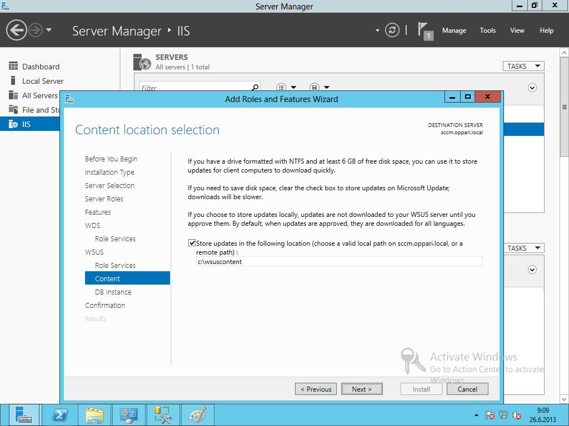Viewport: 569px width, 426px height.
Task: Open the SQL tools taskbar icon
Action: (x=163, y=415)
